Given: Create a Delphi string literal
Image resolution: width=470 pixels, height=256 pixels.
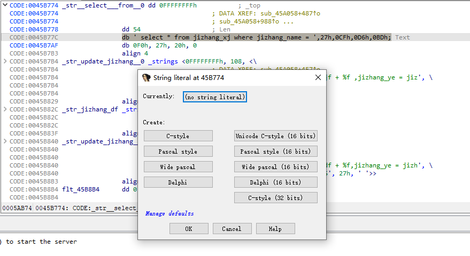Looking at the screenshot, I should point(178,182).
